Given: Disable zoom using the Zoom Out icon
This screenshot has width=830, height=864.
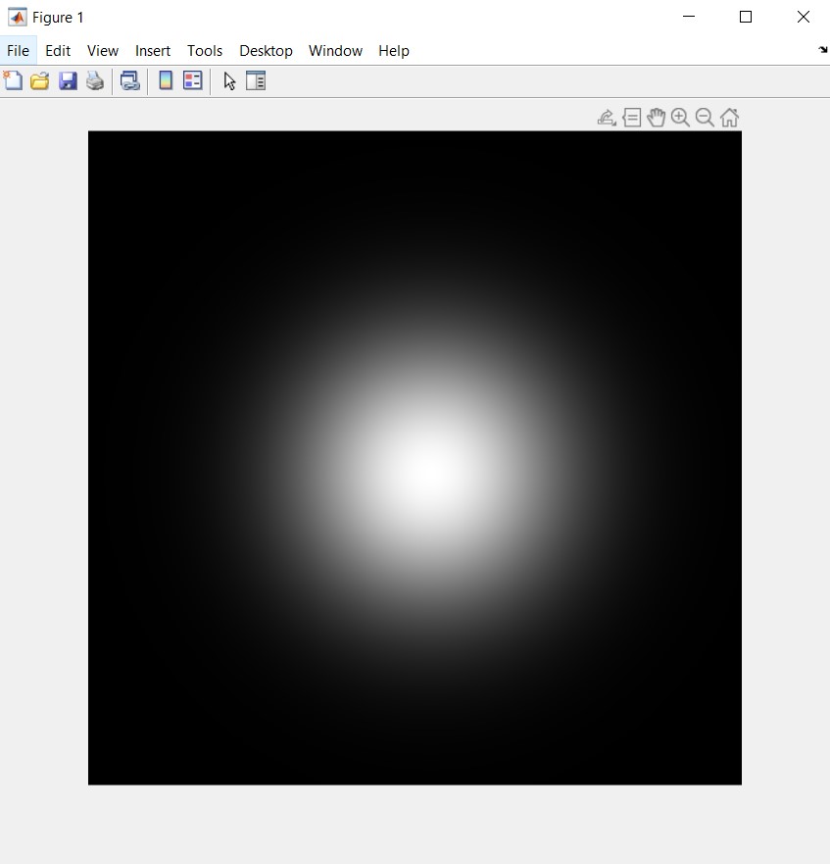Looking at the screenshot, I should [705, 117].
